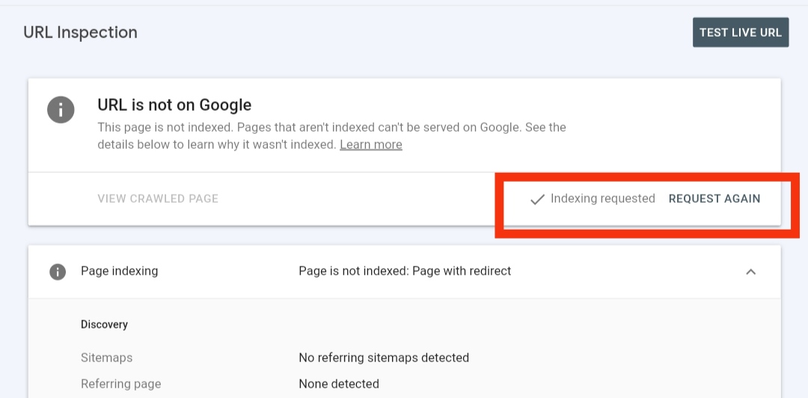Click info icon beside URL is not on Google
This screenshot has width=808, height=398.
point(61,110)
